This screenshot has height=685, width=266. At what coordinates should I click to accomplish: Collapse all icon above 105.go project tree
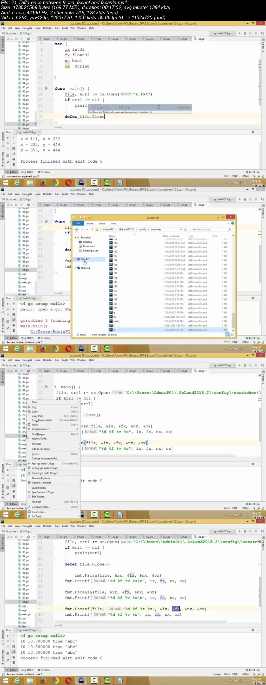22,39
